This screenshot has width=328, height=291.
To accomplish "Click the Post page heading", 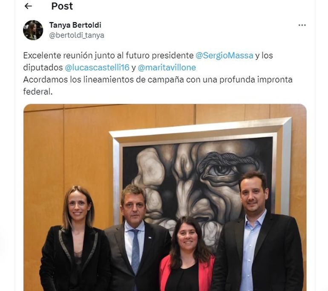I will 62,6.
